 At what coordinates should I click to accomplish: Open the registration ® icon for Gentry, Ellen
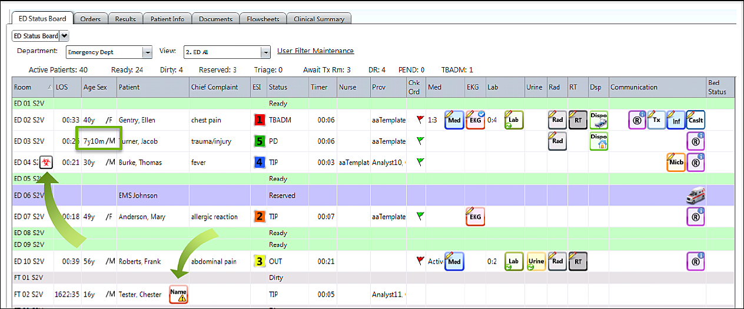tap(637, 120)
